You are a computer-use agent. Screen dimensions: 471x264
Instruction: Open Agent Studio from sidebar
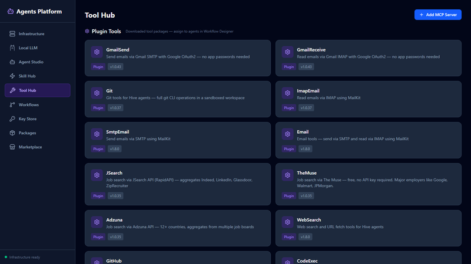pyautogui.click(x=31, y=62)
